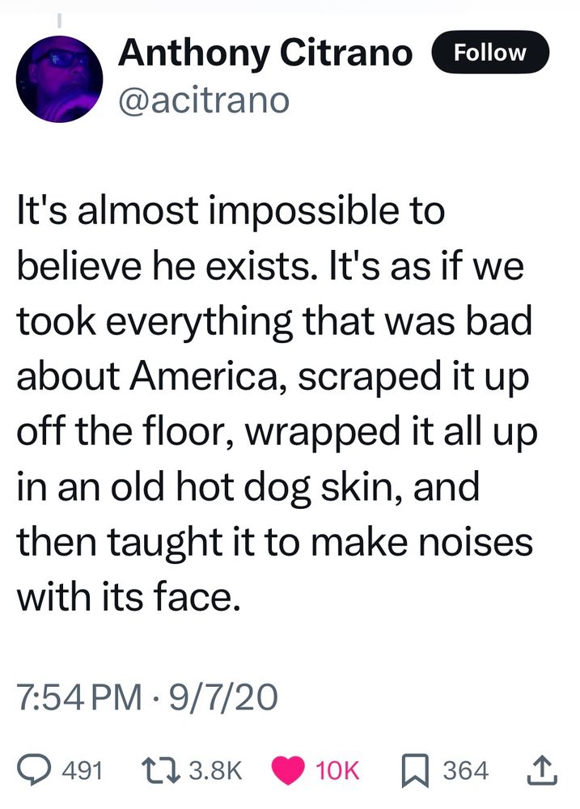Click the display name Anthony Citrano
Viewport: 580px width, 809px height.
(x=265, y=54)
